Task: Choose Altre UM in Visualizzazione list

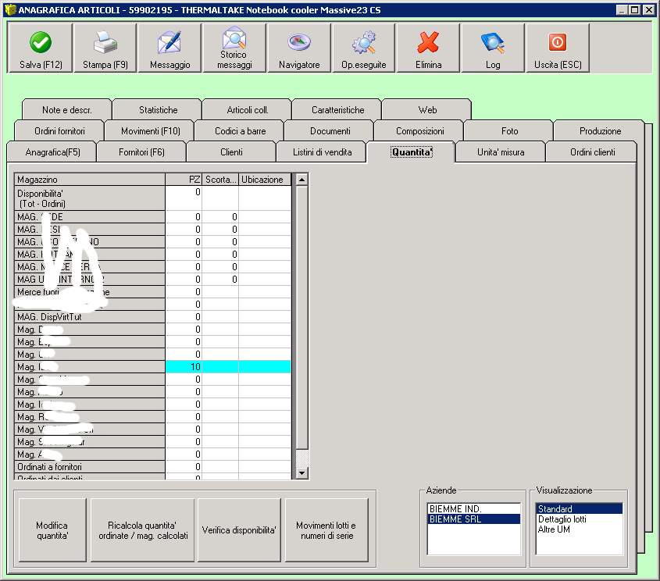Action: coord(580,529)
